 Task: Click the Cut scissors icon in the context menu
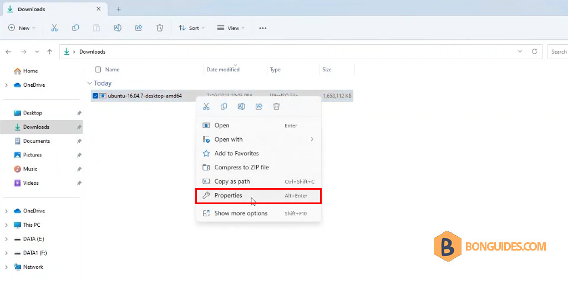tap(206, 107)
